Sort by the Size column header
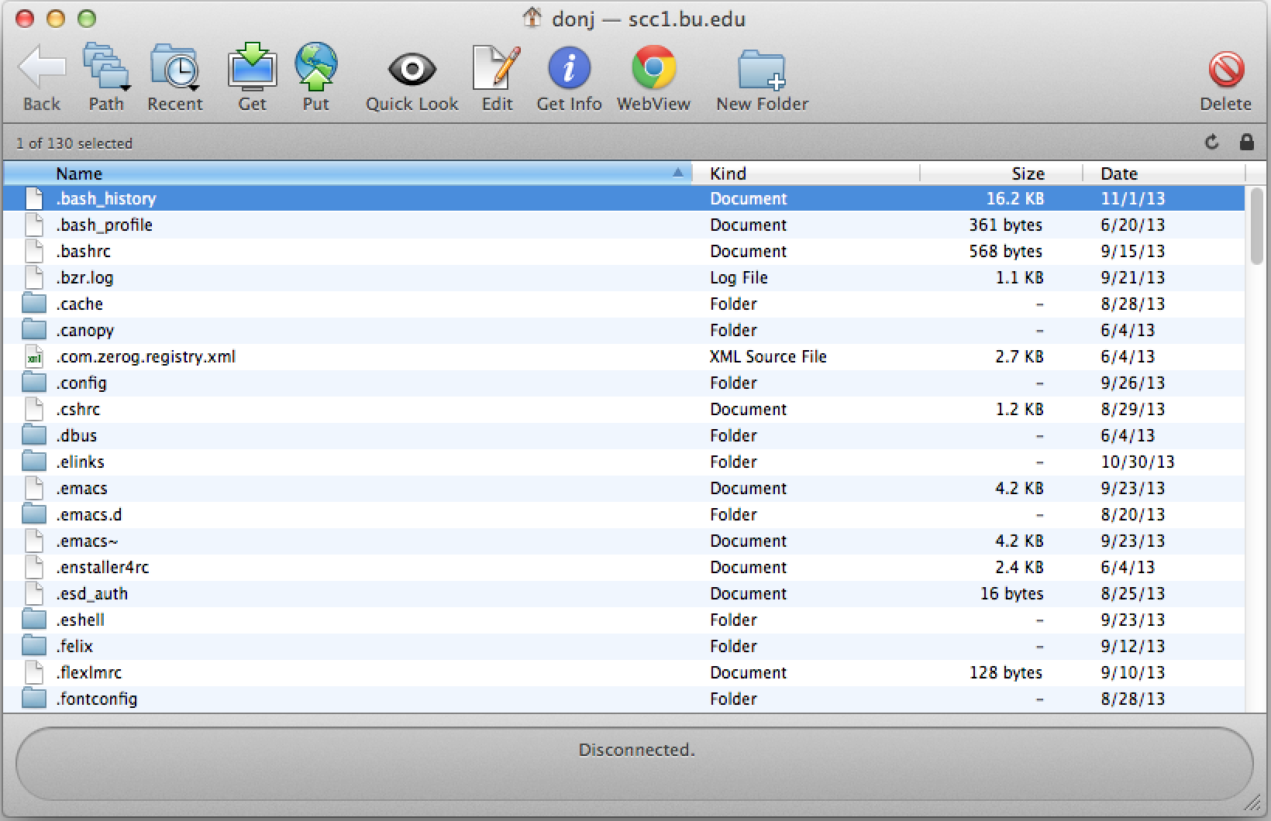This screenshot has width=1271, height=821. coord(1001,173)
